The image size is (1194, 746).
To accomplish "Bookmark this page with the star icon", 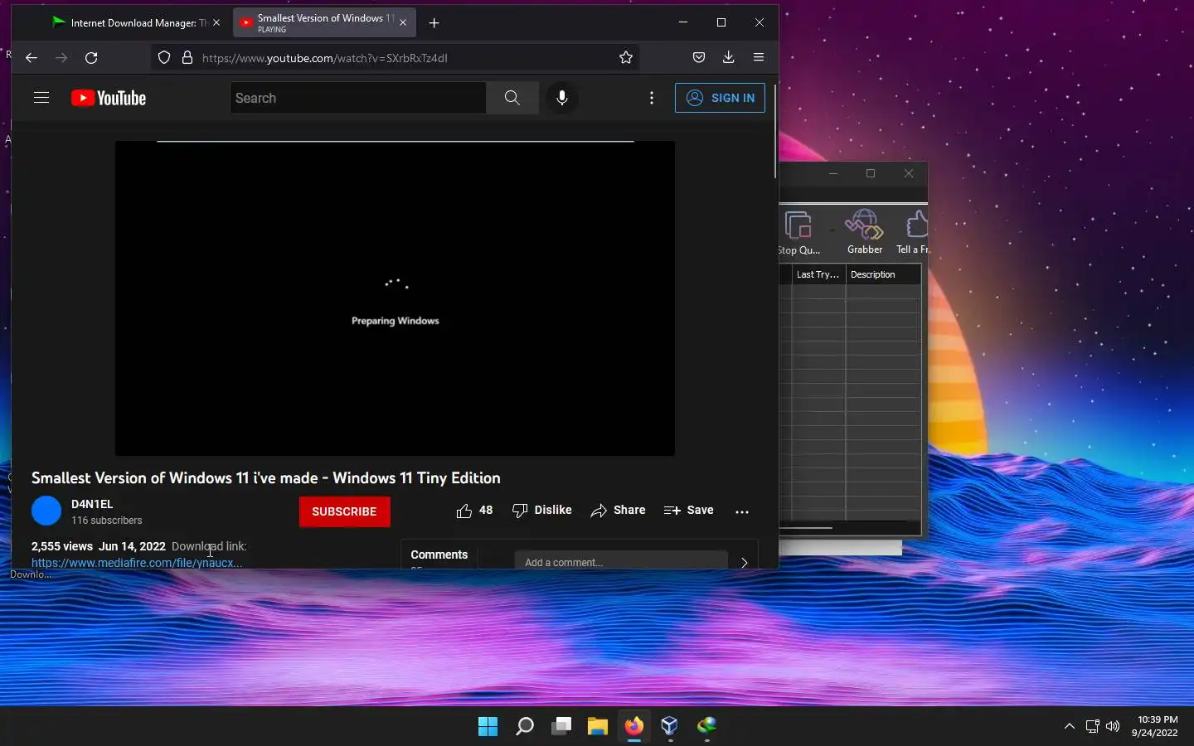I will click(x=626, y=57).
